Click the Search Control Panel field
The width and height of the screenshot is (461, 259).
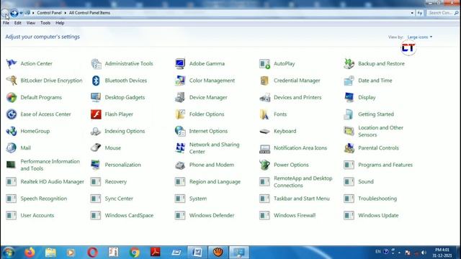pyautogui.click(x=443, y=13)
